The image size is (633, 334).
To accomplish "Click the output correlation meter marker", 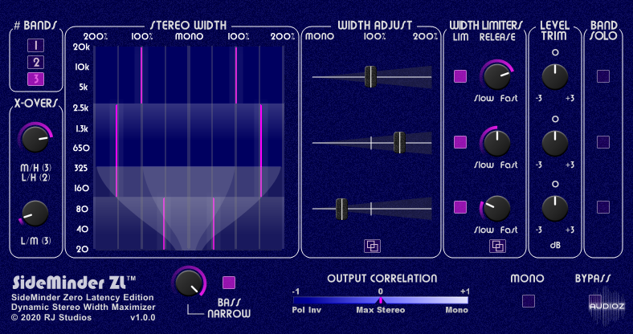I will tap(380, 300).
